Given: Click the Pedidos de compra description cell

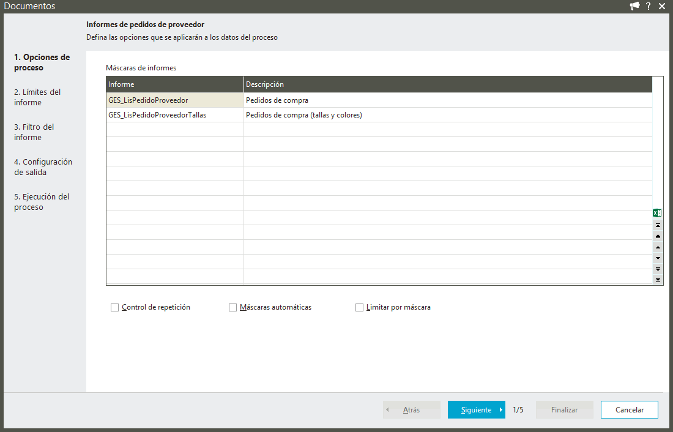Looking at the screenshot, I should 448,100.
